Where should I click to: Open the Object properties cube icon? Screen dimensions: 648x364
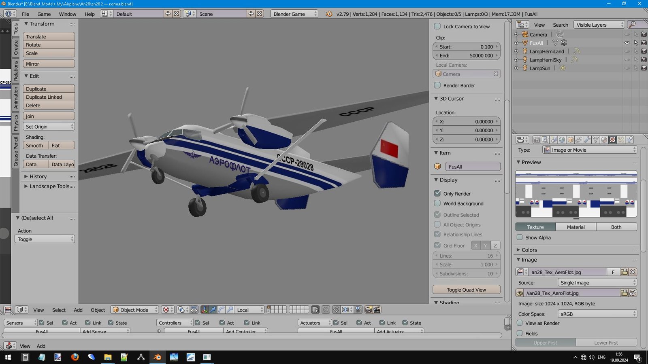coord(571,140)
